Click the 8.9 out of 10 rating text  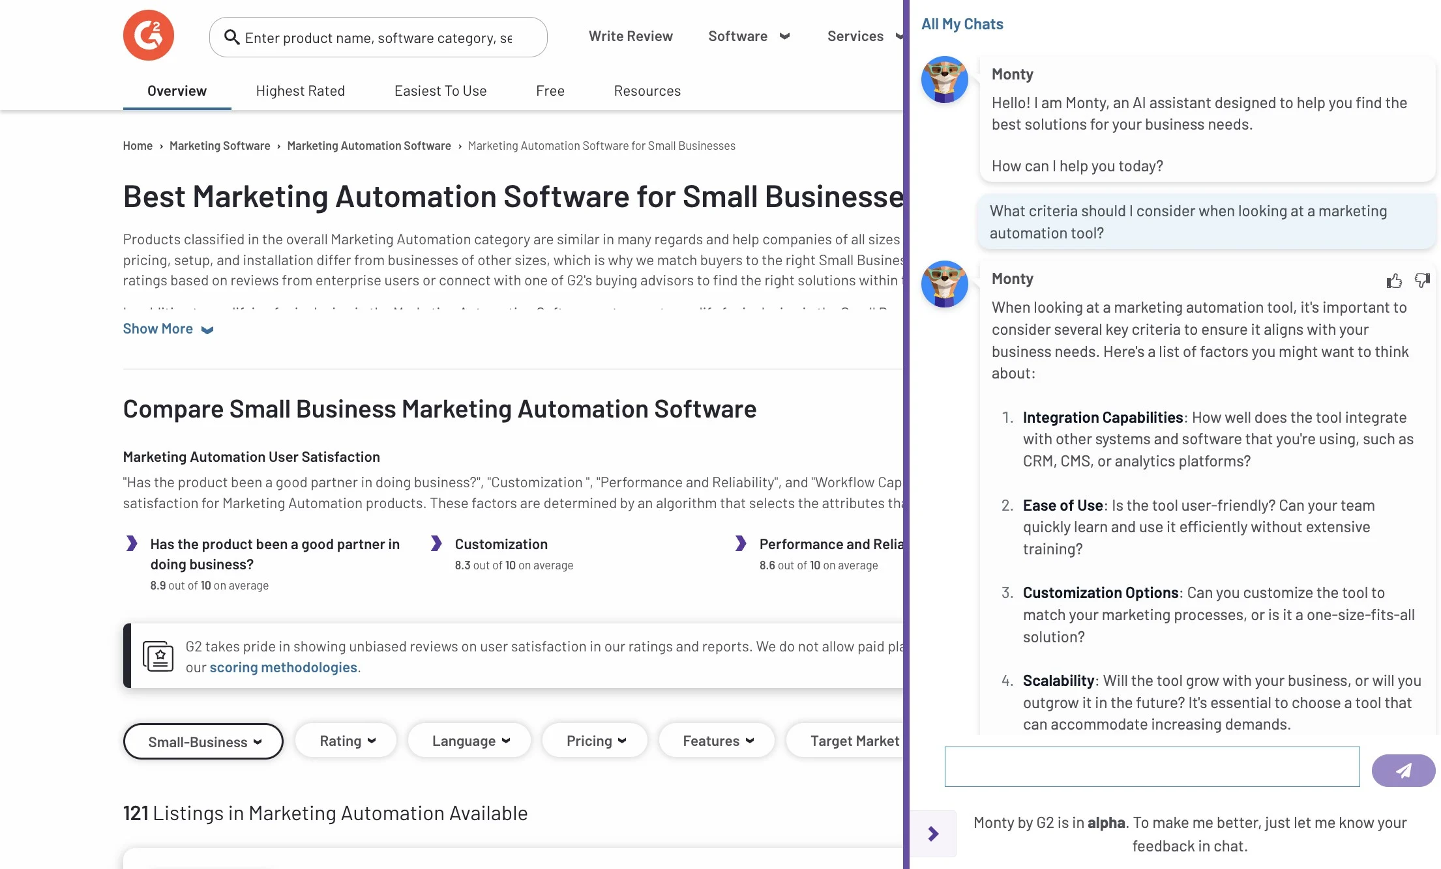(x=209, y=585)
